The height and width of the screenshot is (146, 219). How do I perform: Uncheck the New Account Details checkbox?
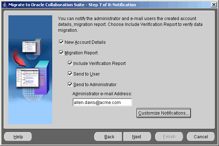61,42
